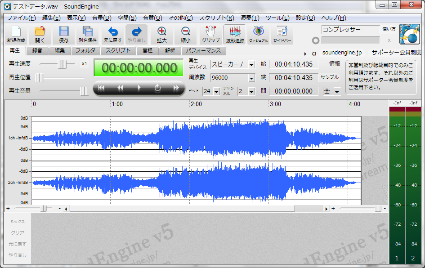
Task: Click the 再生位置 slider handle
Action: pyautogui.click(x=40, y=78)
